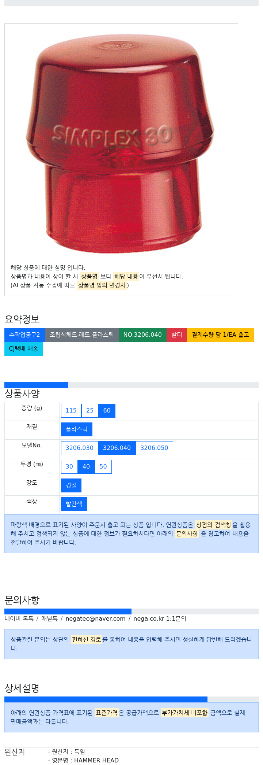Choose model number 3206.030
This screenshot has height=765, width=263.
tap(80, 448)
